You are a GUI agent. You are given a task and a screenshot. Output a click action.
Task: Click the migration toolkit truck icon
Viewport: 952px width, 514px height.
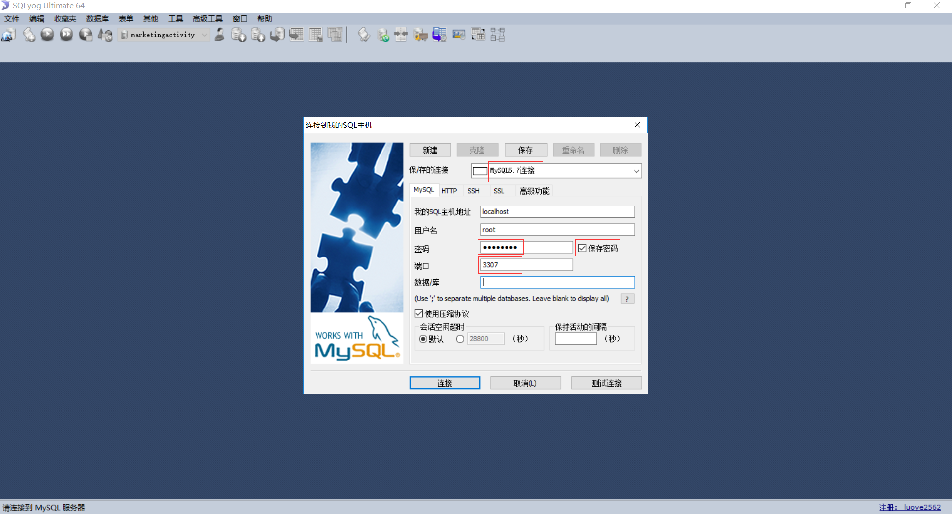click(421, 35)
